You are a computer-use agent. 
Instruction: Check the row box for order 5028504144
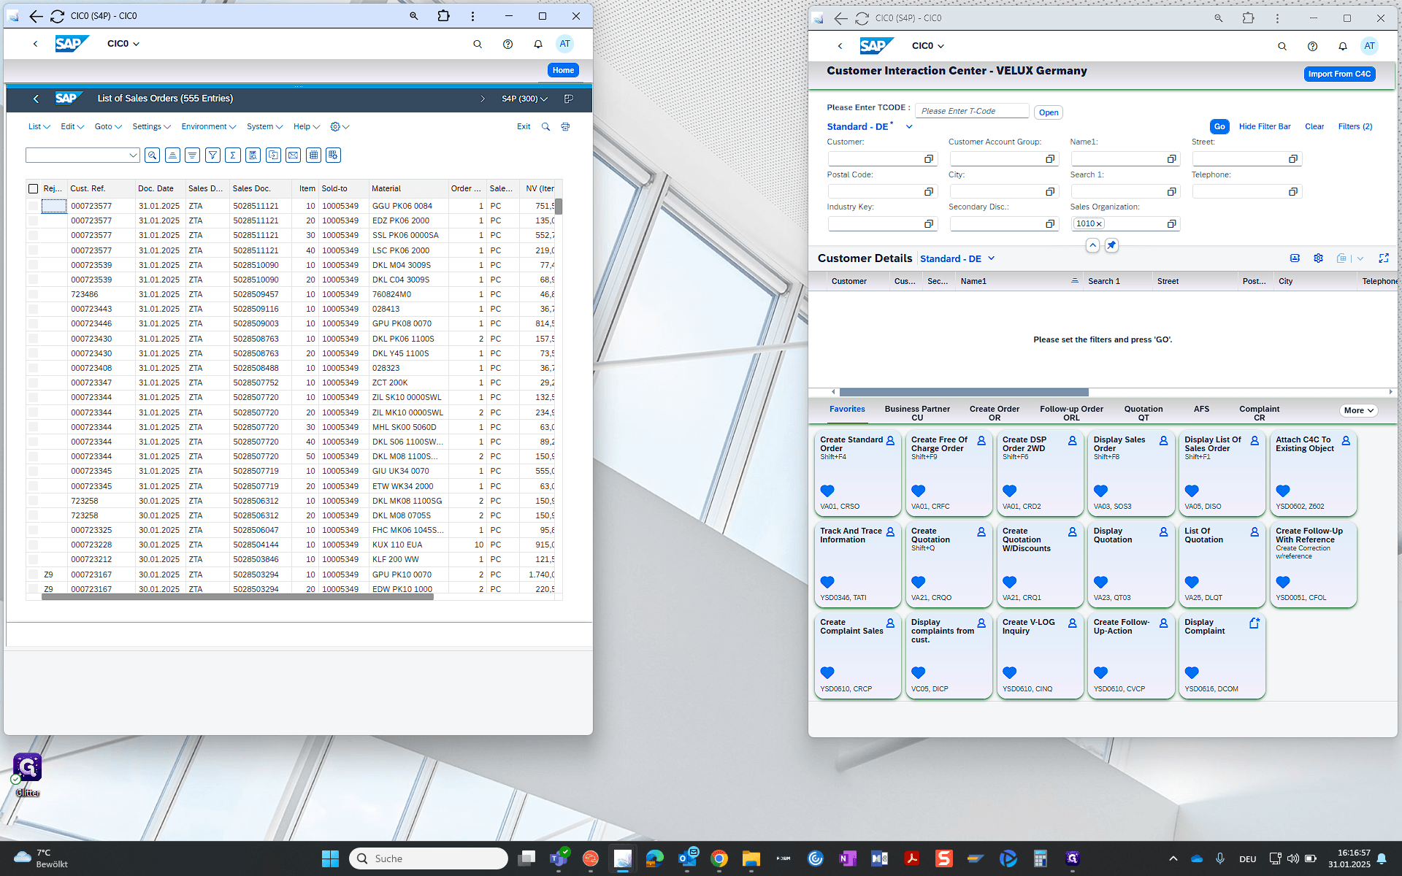click(x=33, y=545)
